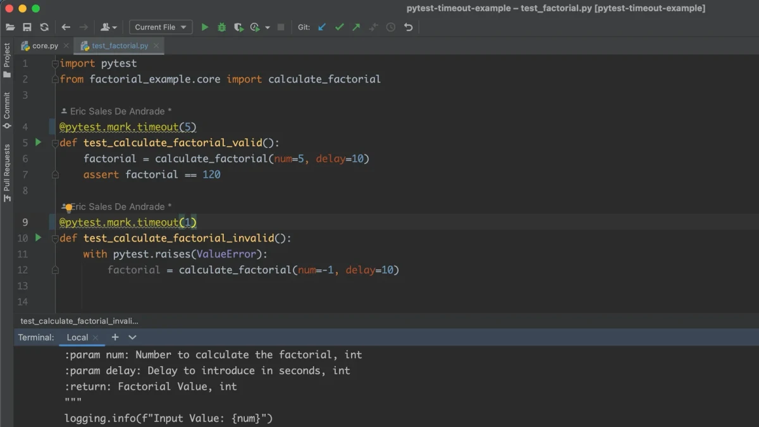This screenshot has width=759, height=427.
Task: Click the Git compare branches icon
Action: coord(373,27)
